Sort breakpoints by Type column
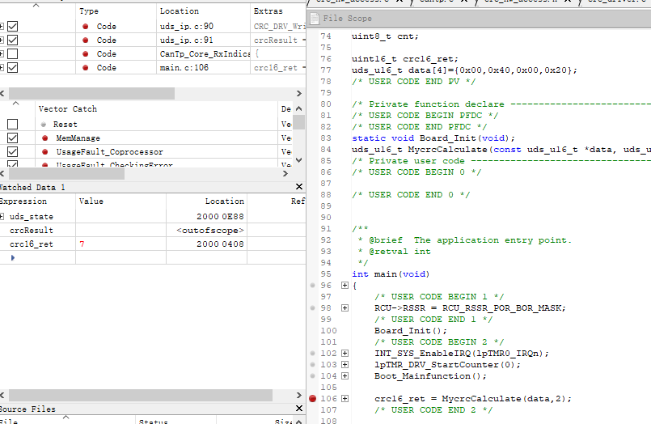 [116, 11]
